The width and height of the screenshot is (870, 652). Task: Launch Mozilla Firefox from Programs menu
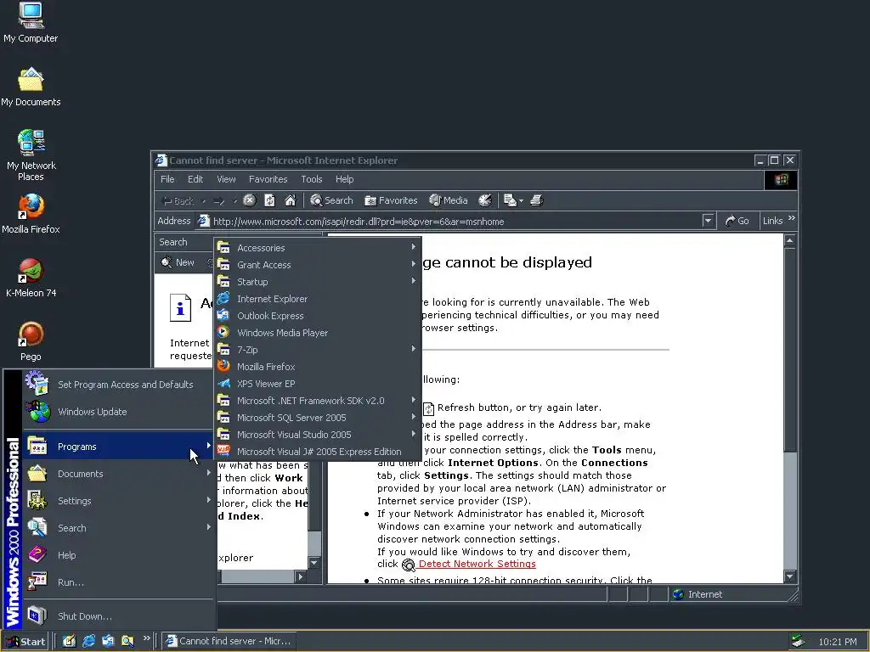tap(318, 367)
